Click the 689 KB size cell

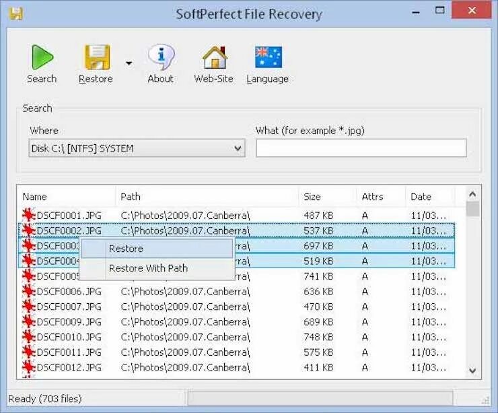[318, 322]
